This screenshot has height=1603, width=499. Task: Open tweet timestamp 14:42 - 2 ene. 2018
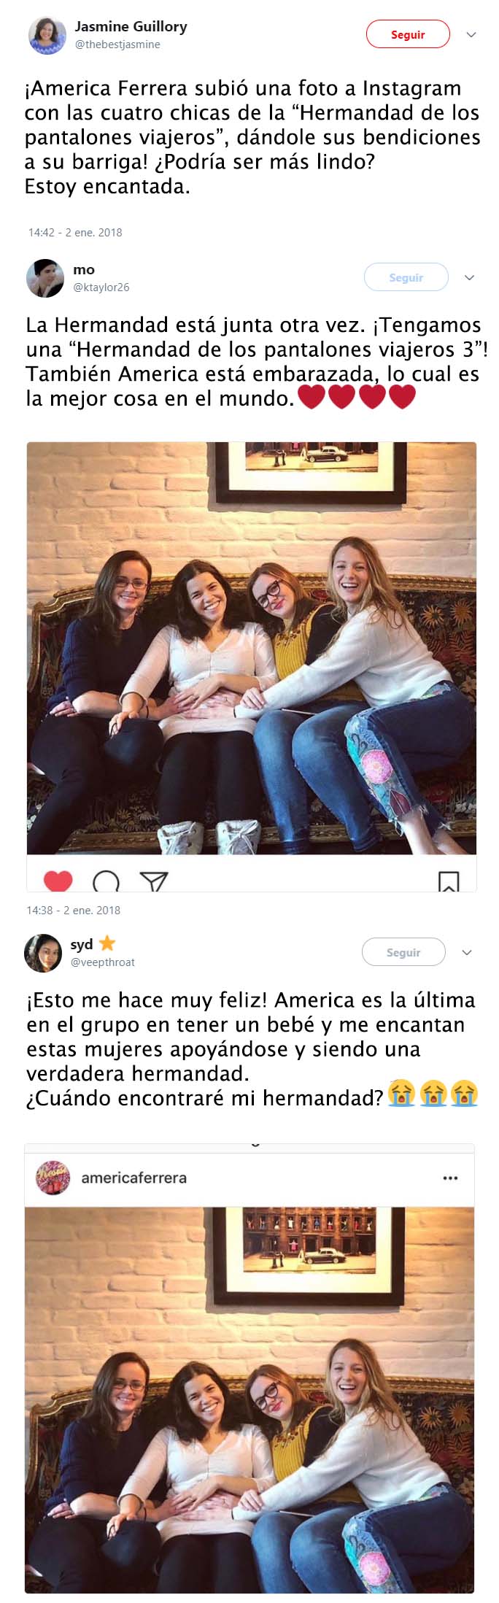[75, 233]
